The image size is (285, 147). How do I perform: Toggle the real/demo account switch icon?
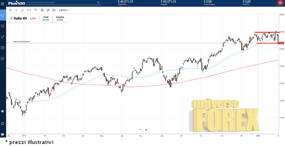point(3,123)
